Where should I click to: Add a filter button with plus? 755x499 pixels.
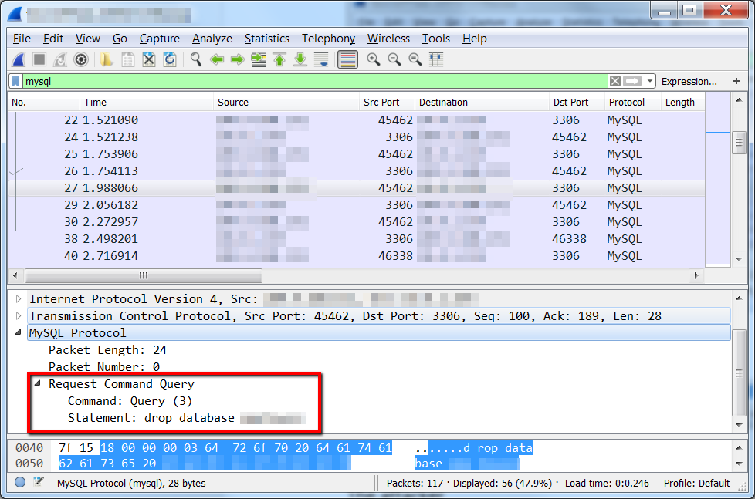tap(736, 81)
